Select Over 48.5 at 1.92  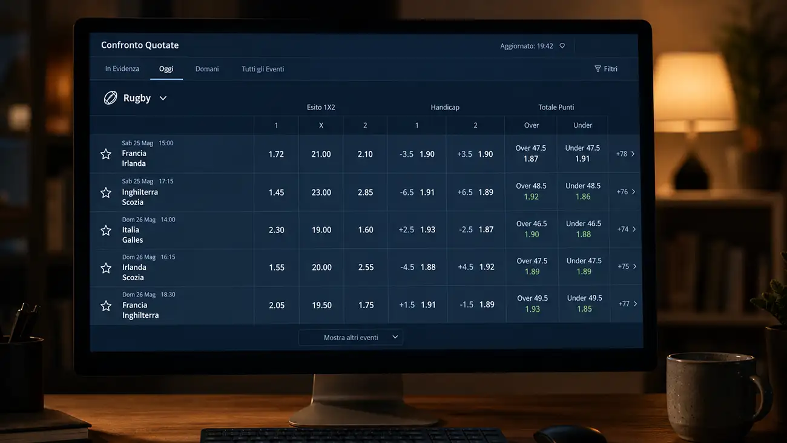point(531,191)
